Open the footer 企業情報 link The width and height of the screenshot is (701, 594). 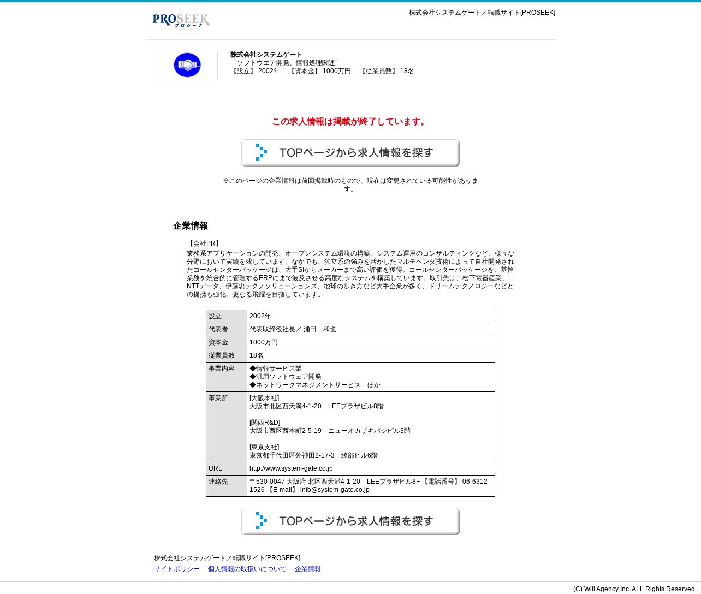pos(308,569)
